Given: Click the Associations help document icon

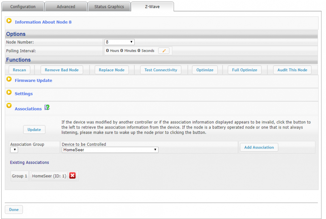Looking at the screenshot, I should coord(47,107).
